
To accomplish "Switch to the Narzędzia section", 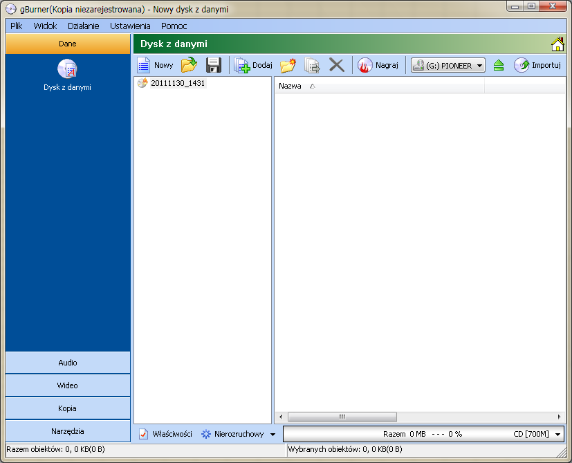I will coord(68,431).
